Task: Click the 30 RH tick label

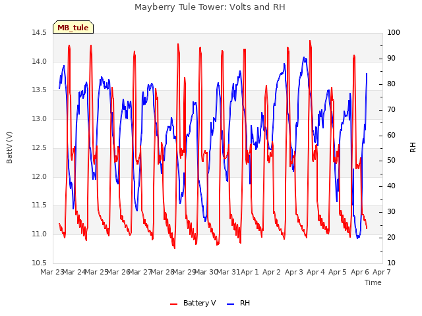Action: (391, 212)
